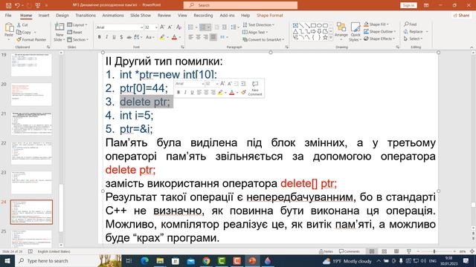This screenshot has width=476, height=267.
Task: Click the Paste icon in Clipboard group
Action: pos(9,28)
